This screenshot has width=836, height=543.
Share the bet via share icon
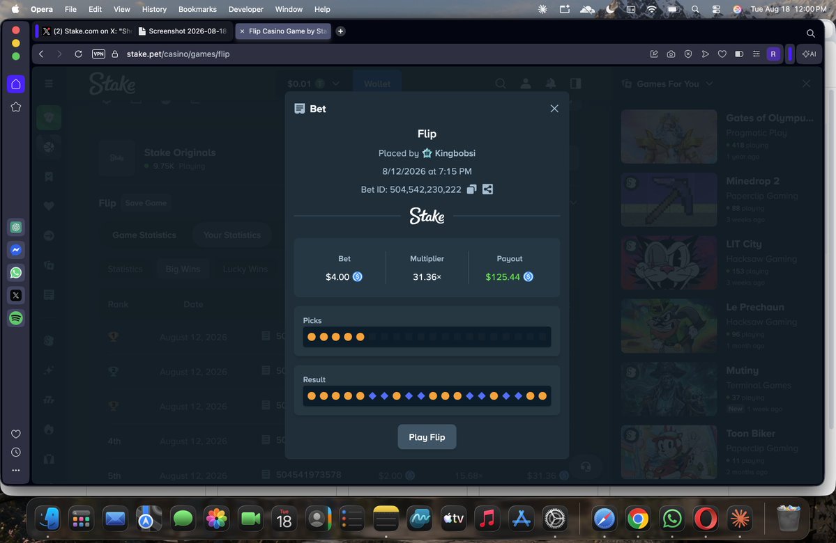click(487, 189)
